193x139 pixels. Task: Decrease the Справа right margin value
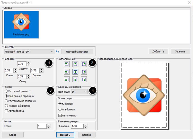click(x=42, y=71)
